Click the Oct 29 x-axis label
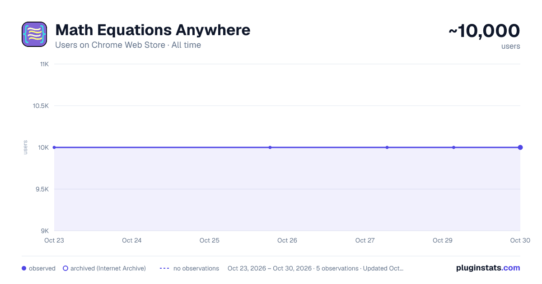 pos(443,240)
